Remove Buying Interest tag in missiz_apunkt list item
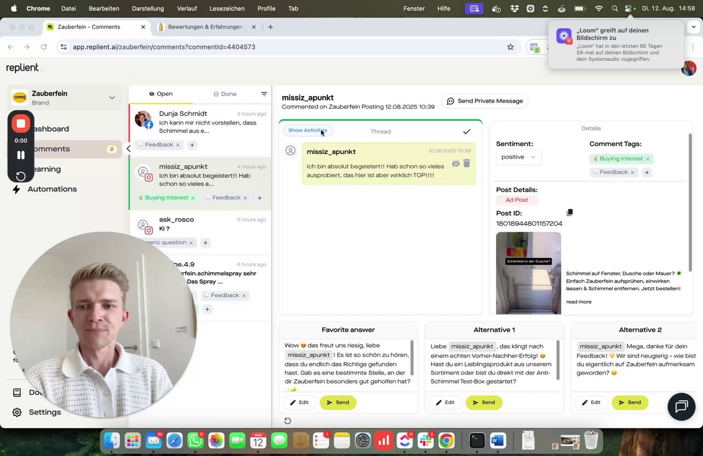This screenshot has width=703, height=456. pos(193,198)
